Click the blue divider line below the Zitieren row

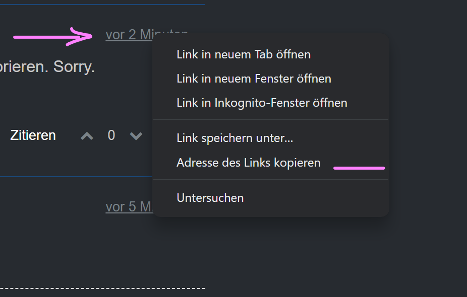click(76, 177)
